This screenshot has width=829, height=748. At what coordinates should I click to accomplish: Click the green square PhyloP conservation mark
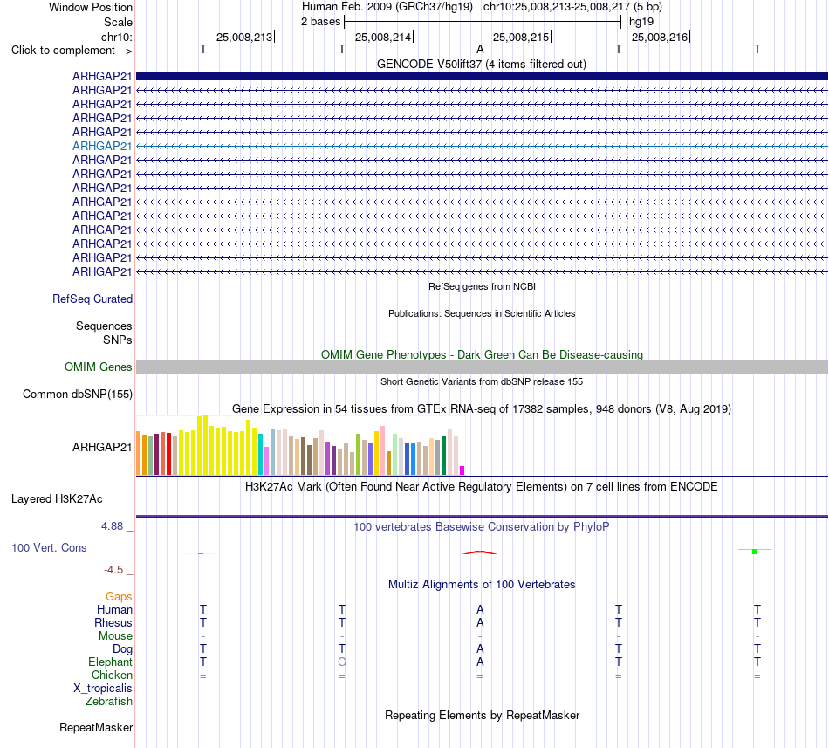pyautogui.click(x=755, y=552)
